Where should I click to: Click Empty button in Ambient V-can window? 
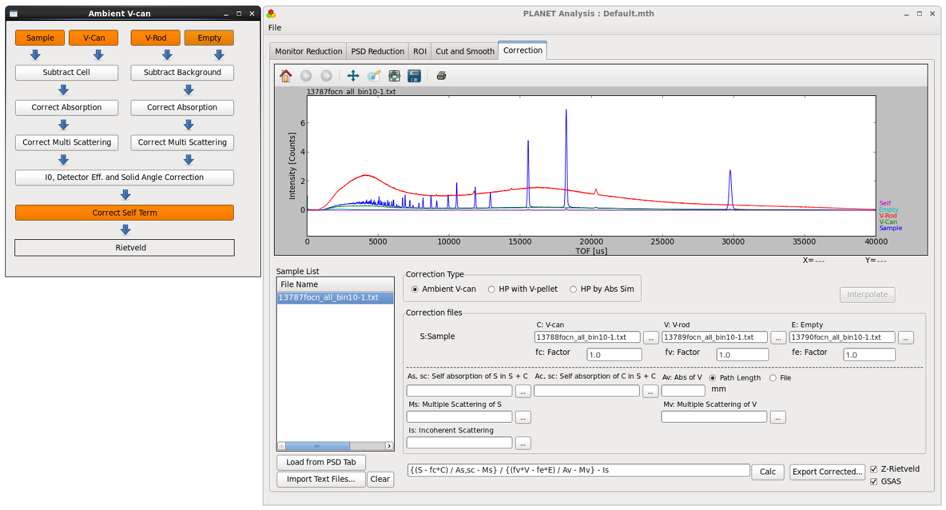(x=210, y=37)
